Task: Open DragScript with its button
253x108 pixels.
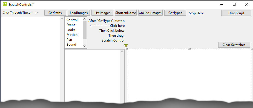Action: point(236,13)
